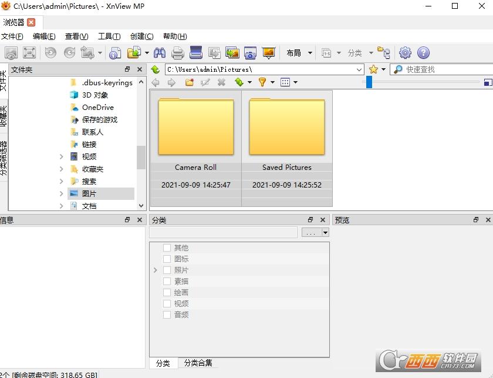493x378 pixels.
Task: Toggle the 照片 category checkbox
Action: [167, 270]
